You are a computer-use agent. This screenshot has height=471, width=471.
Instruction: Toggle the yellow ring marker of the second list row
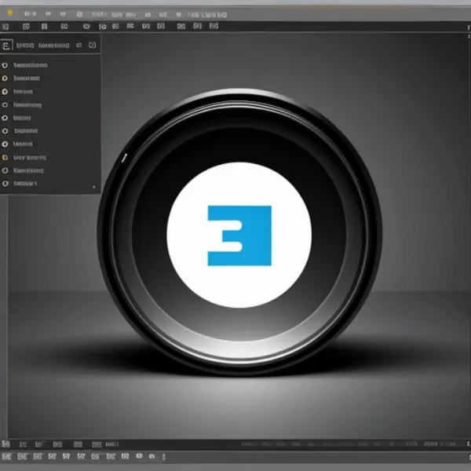(5, 78)
